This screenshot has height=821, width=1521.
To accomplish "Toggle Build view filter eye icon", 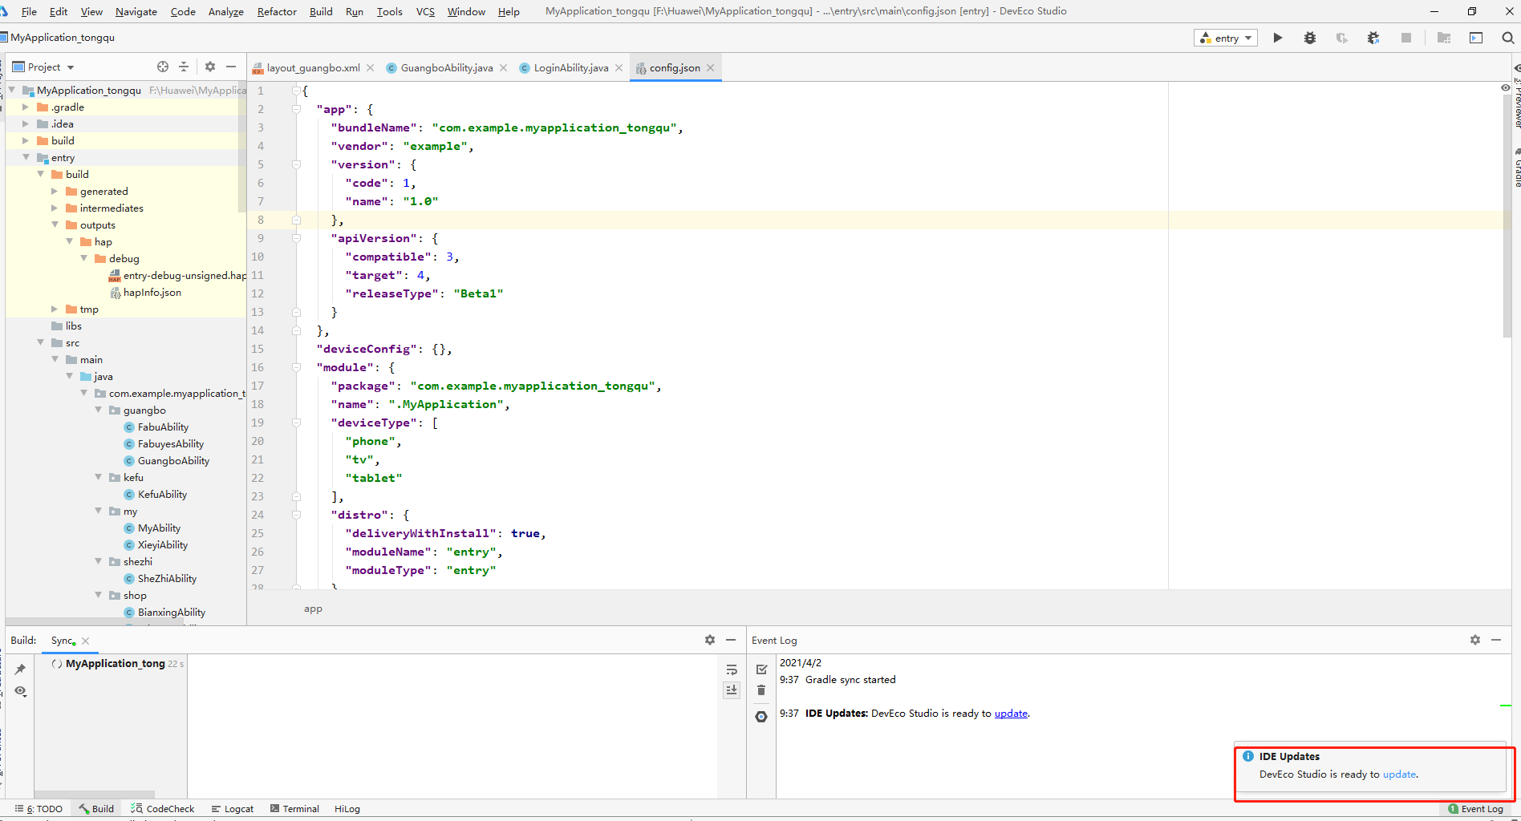I will pos(20,691).
